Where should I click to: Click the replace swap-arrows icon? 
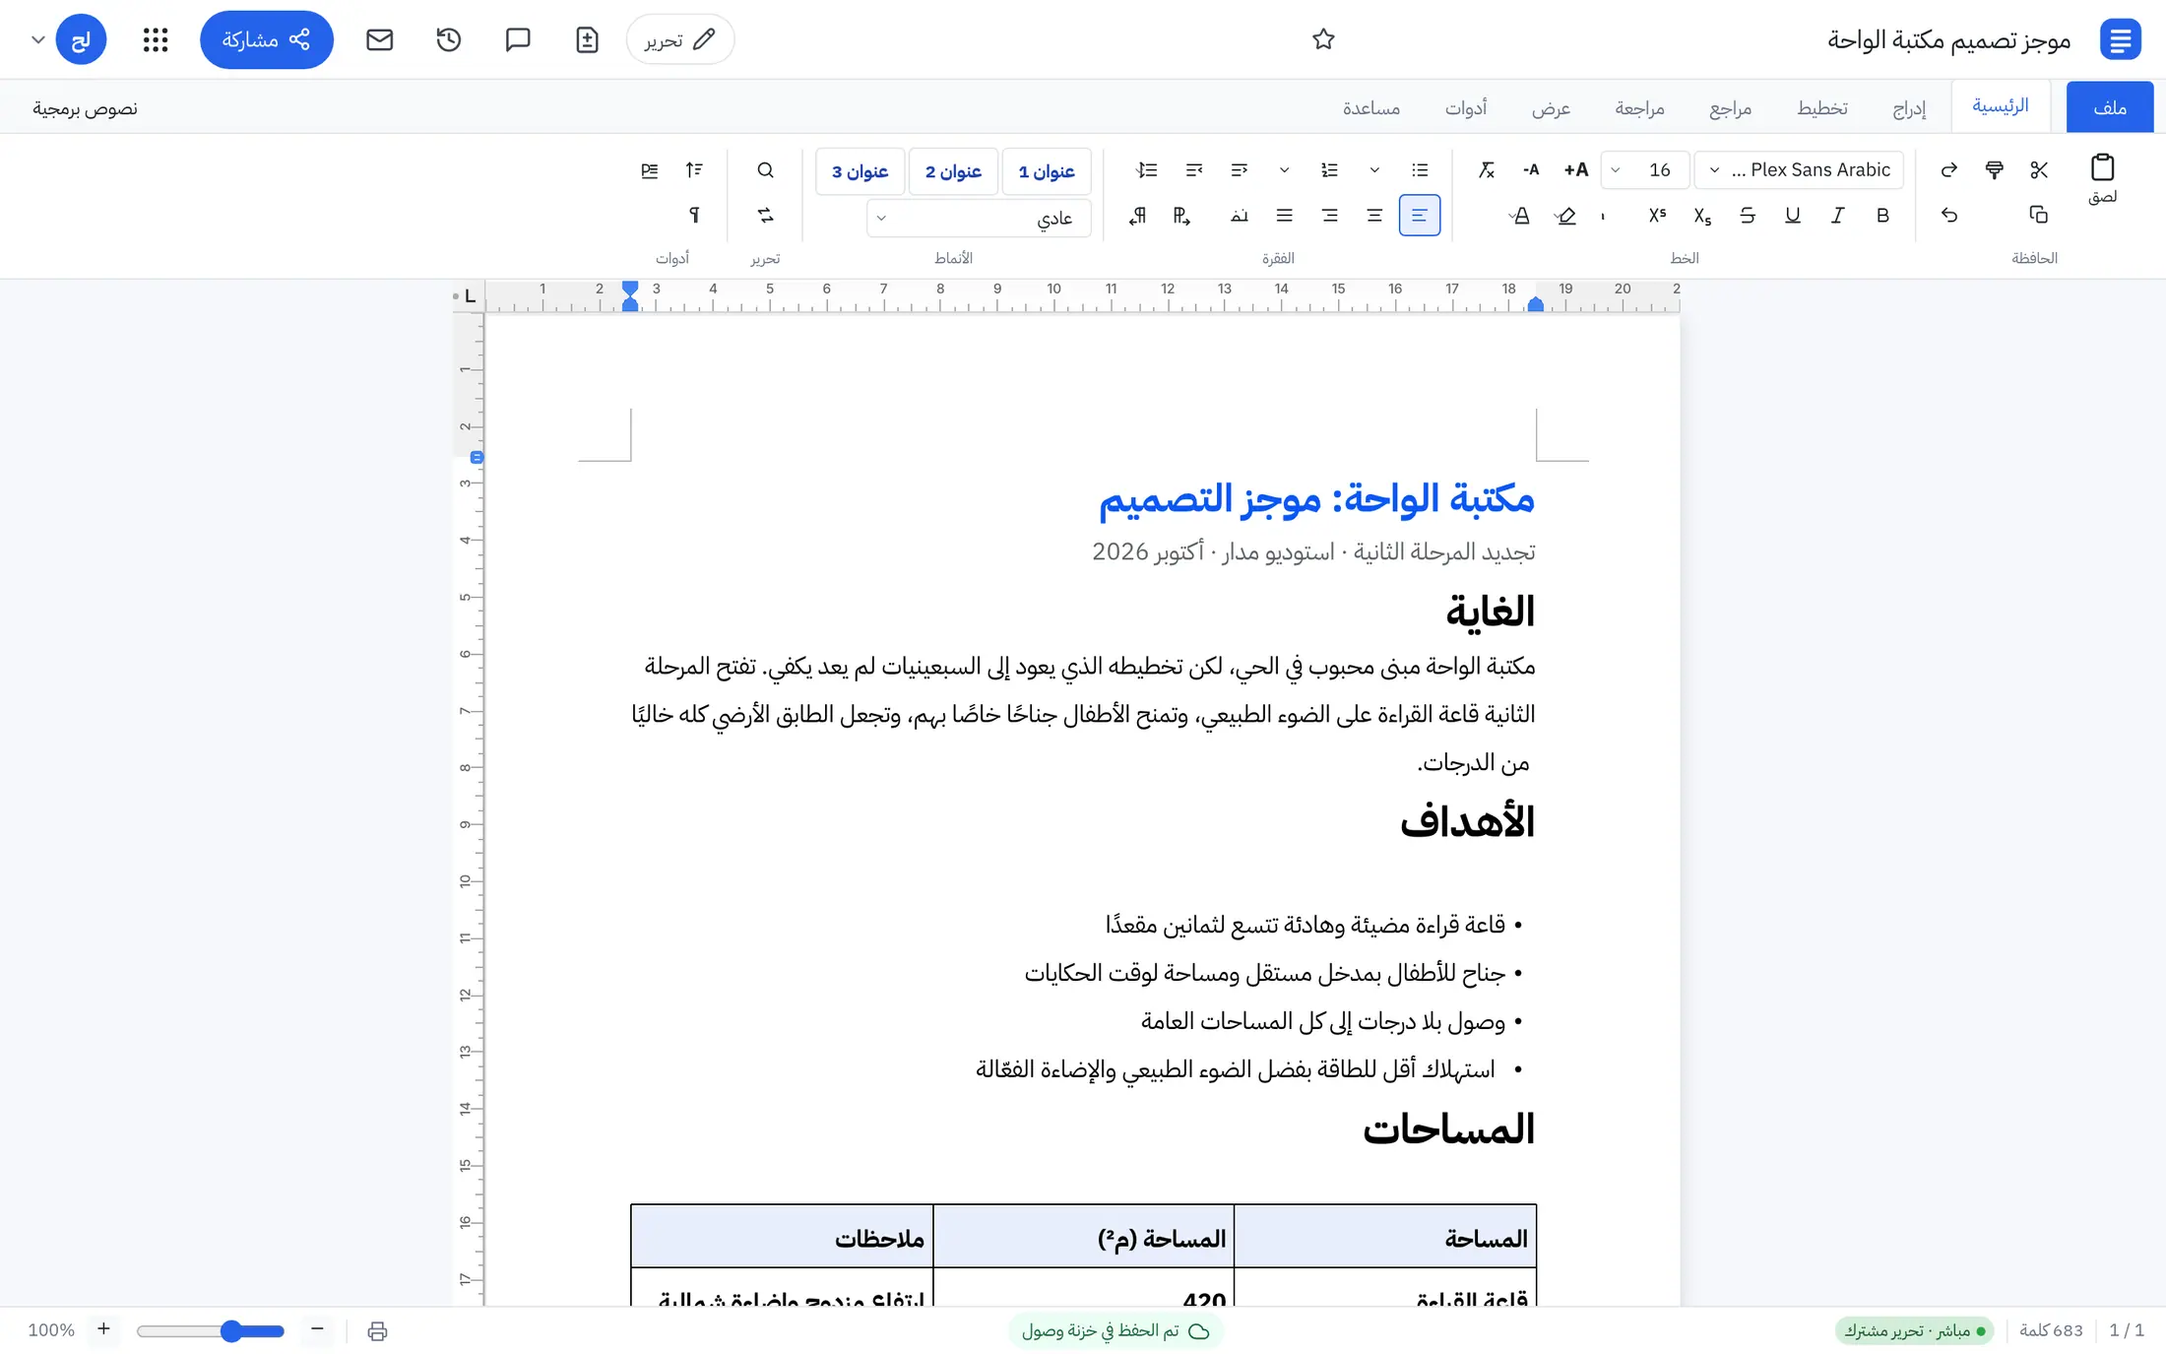coord(765,215)
